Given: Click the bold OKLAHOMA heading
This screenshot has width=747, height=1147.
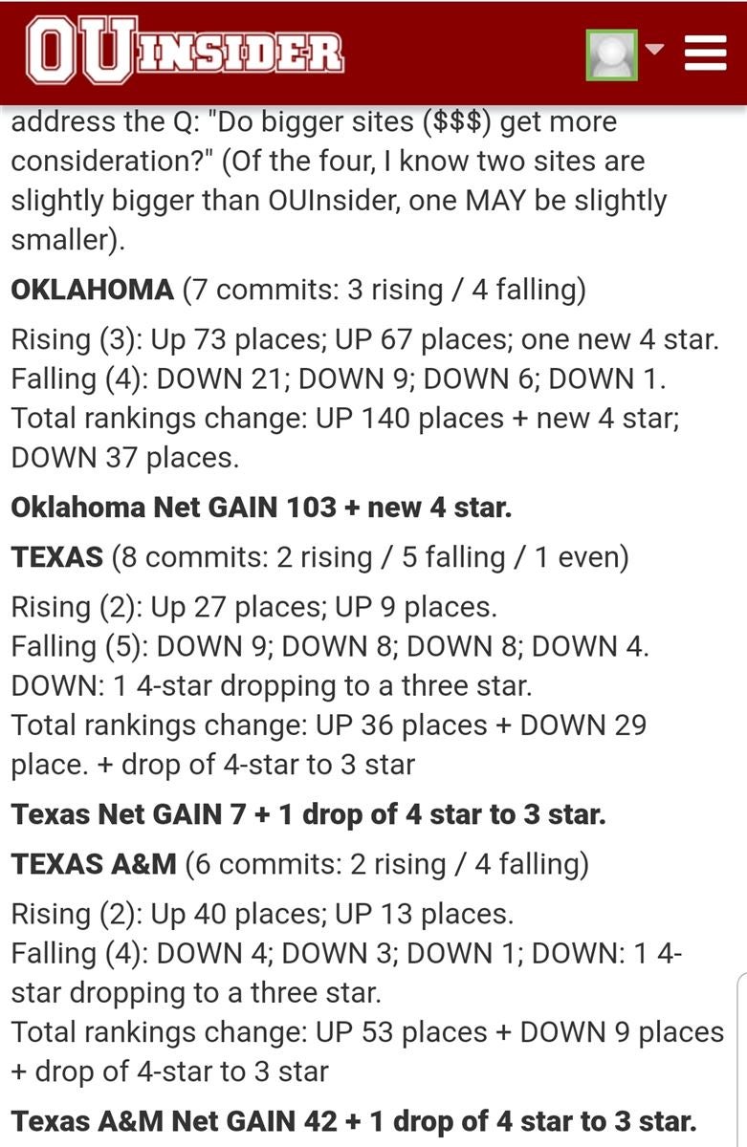Looking at the screenshot, I should click(93, 290).
